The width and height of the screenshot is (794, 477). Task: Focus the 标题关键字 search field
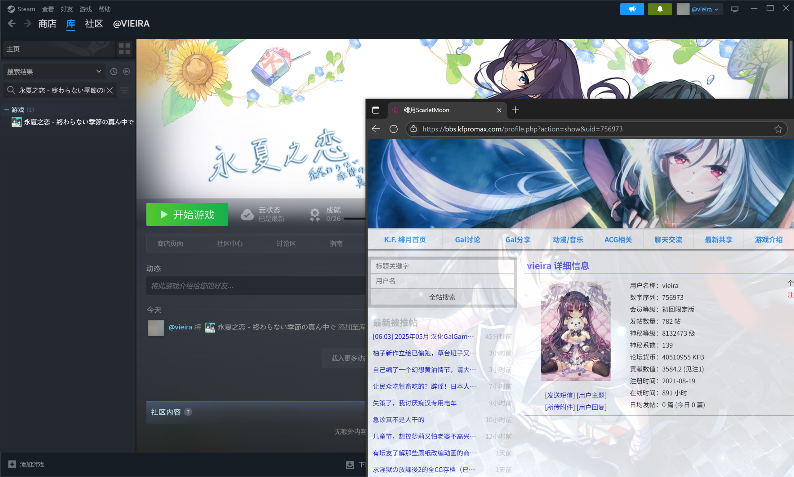tap(442, 266)
